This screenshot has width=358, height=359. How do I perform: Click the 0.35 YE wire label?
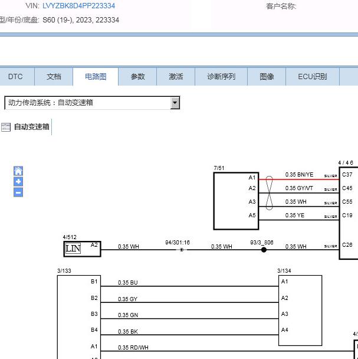click(295, 216)
